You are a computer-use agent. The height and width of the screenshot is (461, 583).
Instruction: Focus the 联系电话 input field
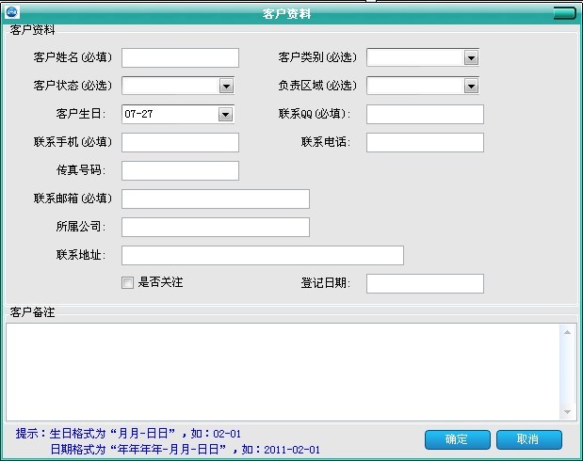pos(425,142)
